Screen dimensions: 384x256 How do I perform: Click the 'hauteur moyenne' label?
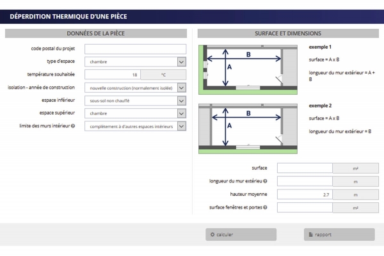tap(248, 194)
